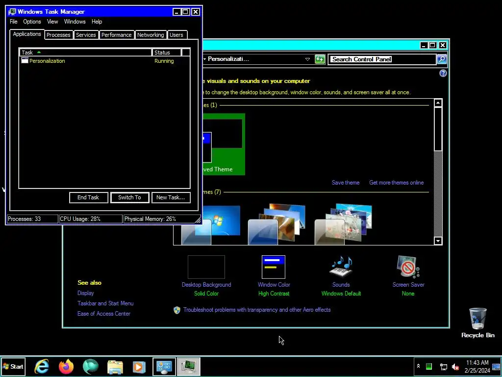Click the CPU Usage: 28% status field
The image size is (502, 377).
point(91,219)
